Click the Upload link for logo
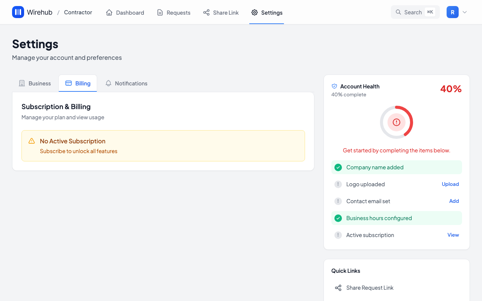Screen dimensions: 482x301 450,184
